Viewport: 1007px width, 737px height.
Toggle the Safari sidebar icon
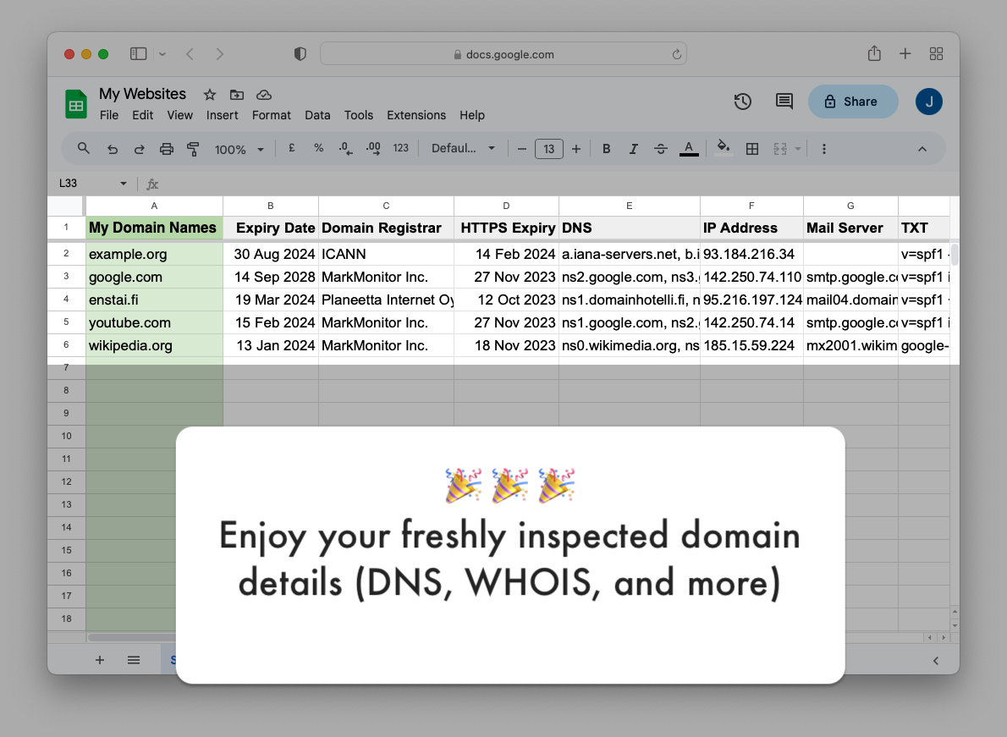pos(138,54)
